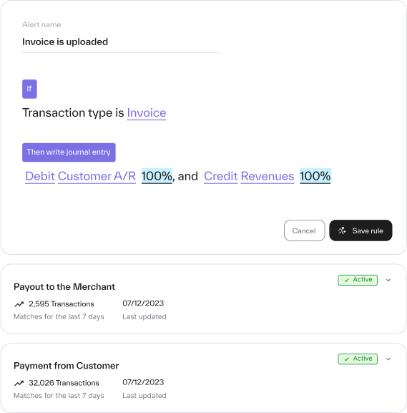Select the Customer A/R account link
The image size is (407, 413).
[97, 176]
